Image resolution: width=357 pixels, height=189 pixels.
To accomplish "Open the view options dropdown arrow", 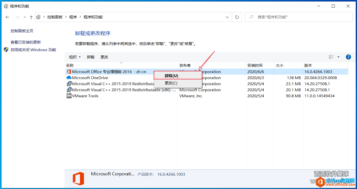I will tap(338, 57).
